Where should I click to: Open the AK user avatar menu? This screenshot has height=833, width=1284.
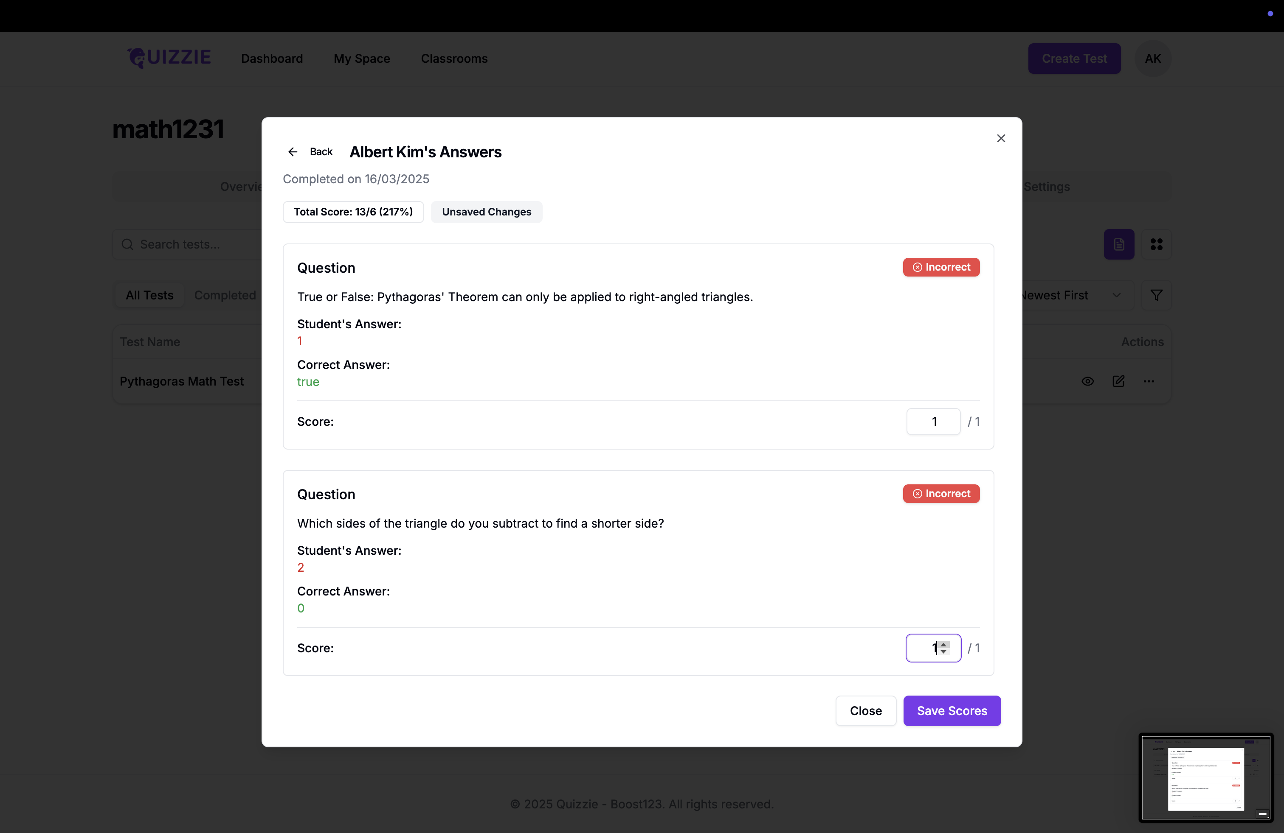[x=1152, y=58]
